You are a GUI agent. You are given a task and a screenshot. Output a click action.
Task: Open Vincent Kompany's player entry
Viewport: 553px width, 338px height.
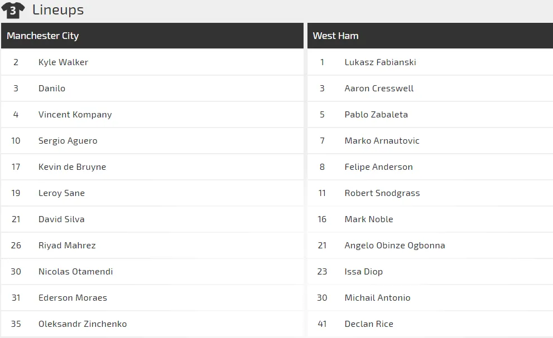pos(75,115)
